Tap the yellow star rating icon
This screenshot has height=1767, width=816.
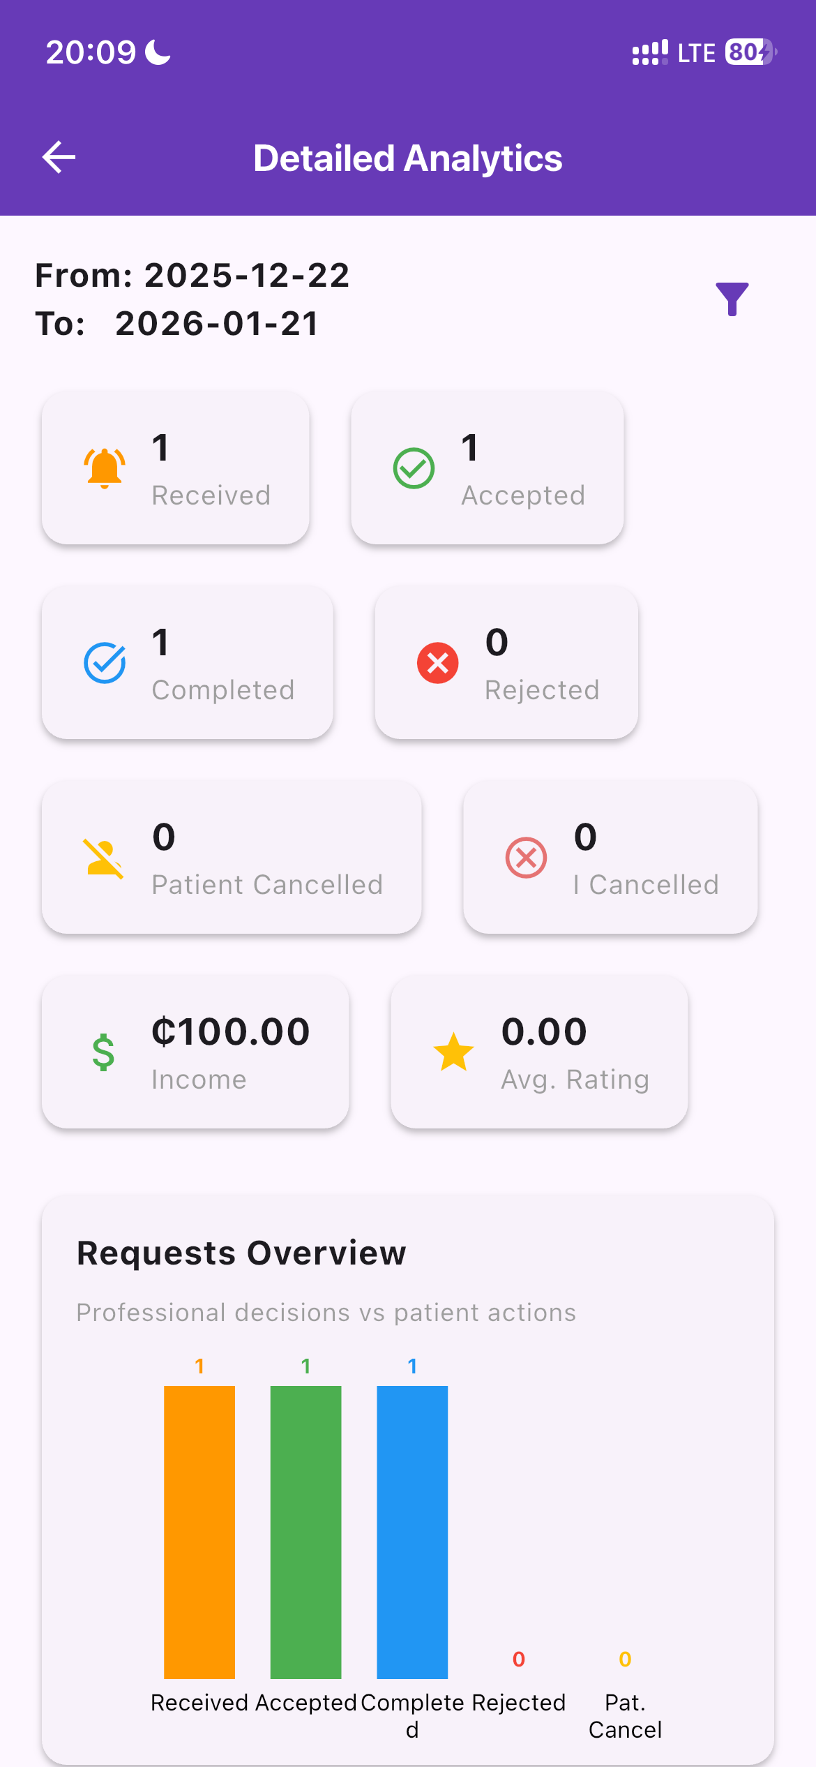pyautogui.click(x=454, y=1052)
